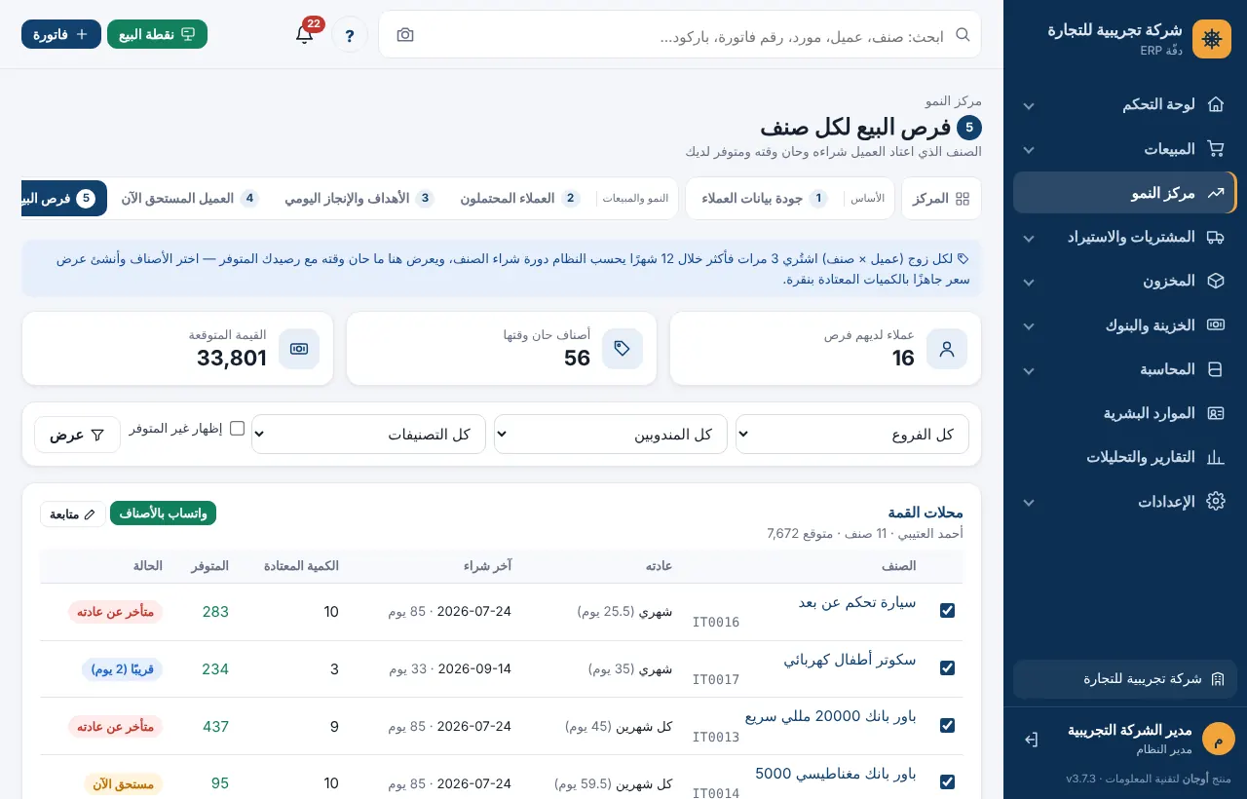Click the ID card icon for الموارد البشرية

(1215, 413)
